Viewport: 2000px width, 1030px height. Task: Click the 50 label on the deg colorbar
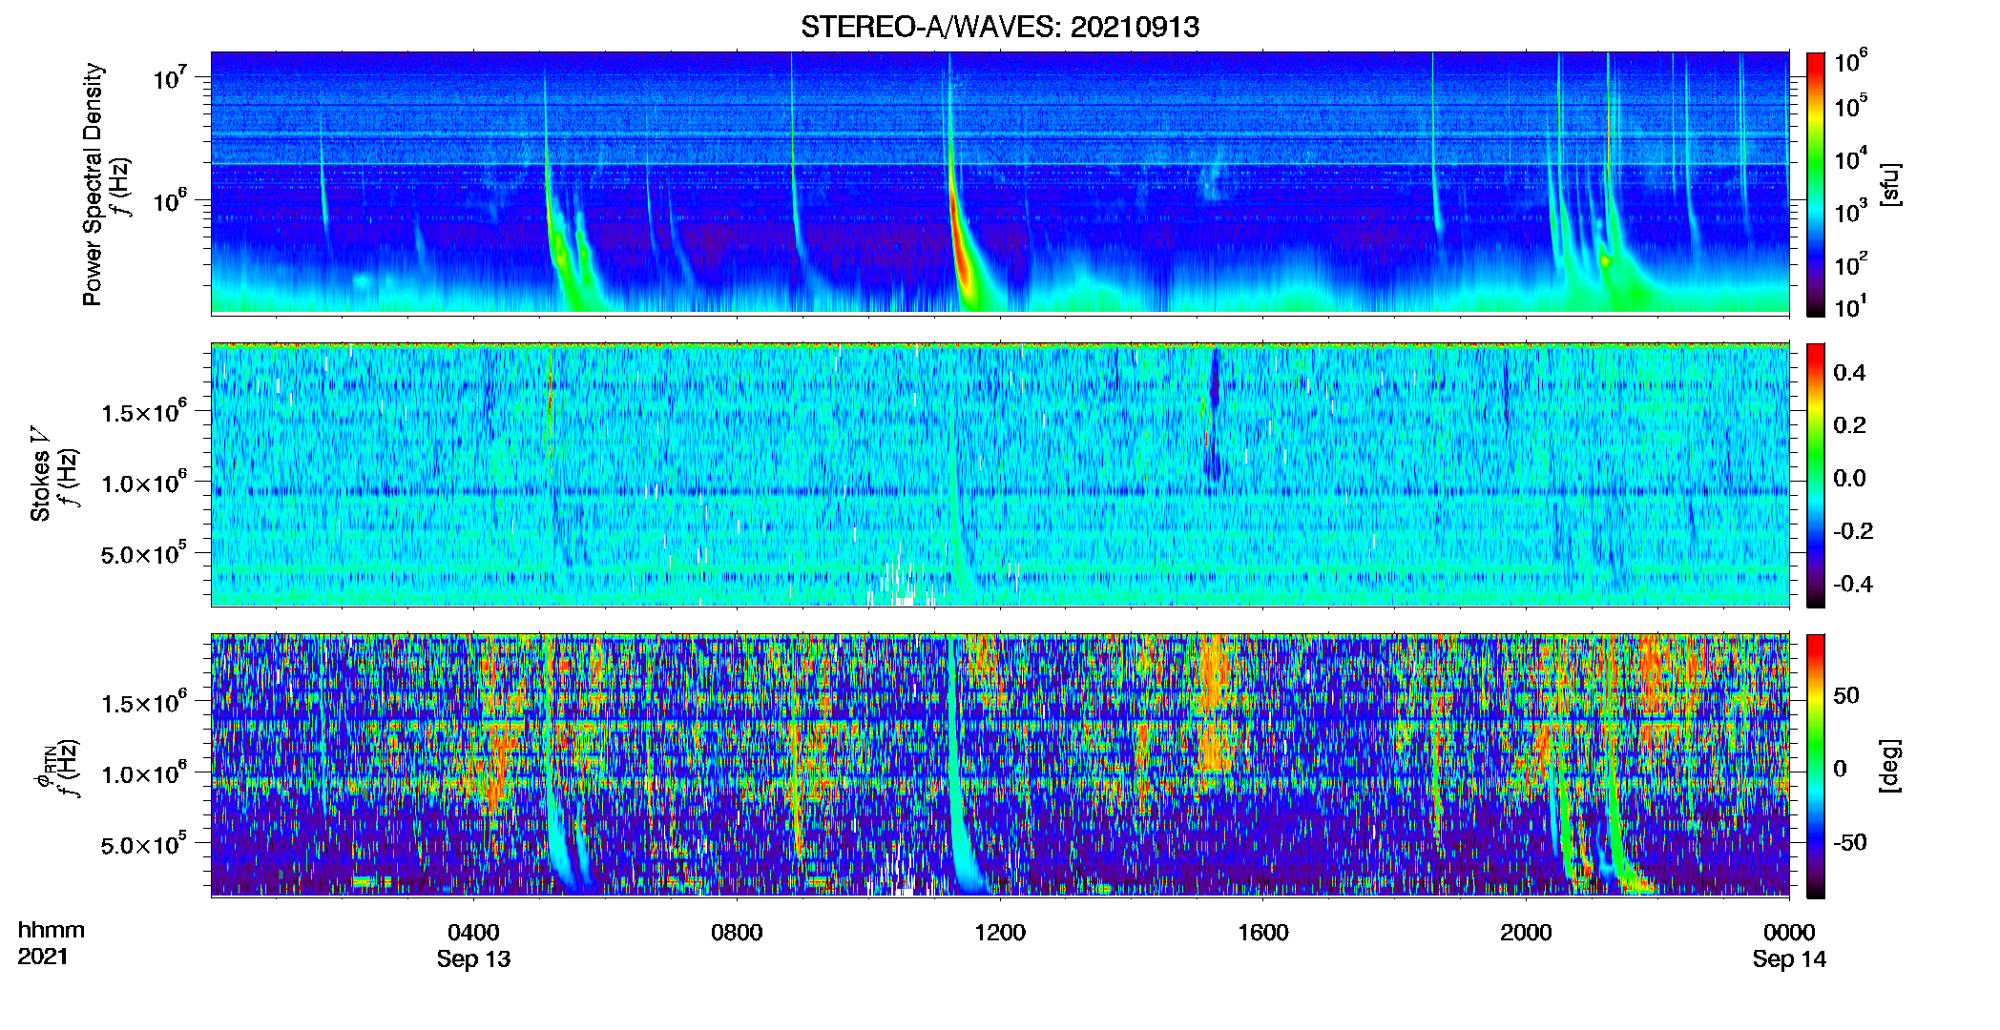pos(1846,695)
